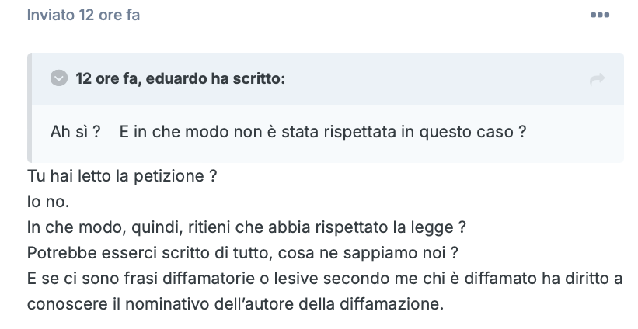Click the sentence starting 'In che modo, quindi'
This screenshot has width=638, height=329.
point(246,227)
